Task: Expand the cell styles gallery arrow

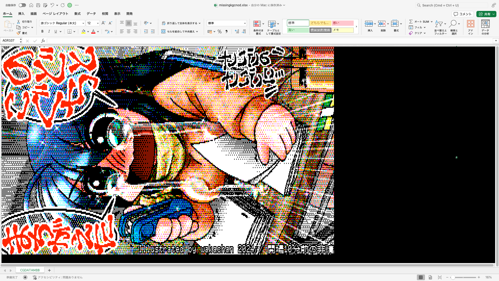Action: coord(356,27)
